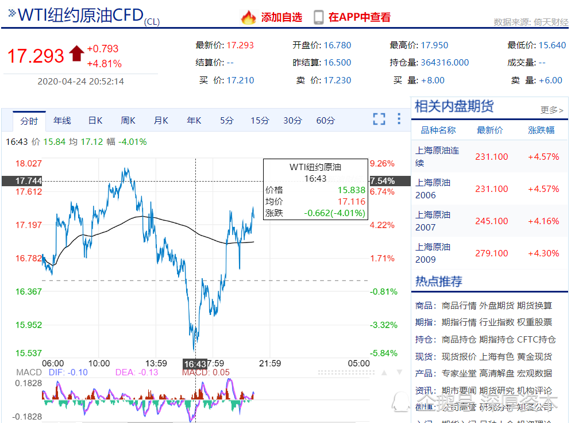Click 黄金现货 link
571x423 pixels.
click(x=535, y=356)
